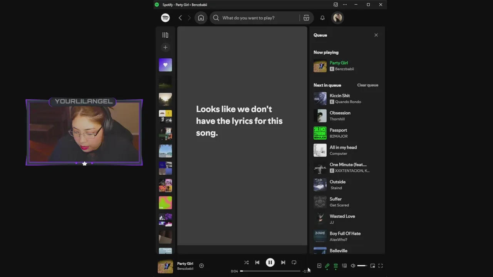Click 'Benzzbabii' artist in the bottom player bar
Screen dimensions: 493x277
185,269
